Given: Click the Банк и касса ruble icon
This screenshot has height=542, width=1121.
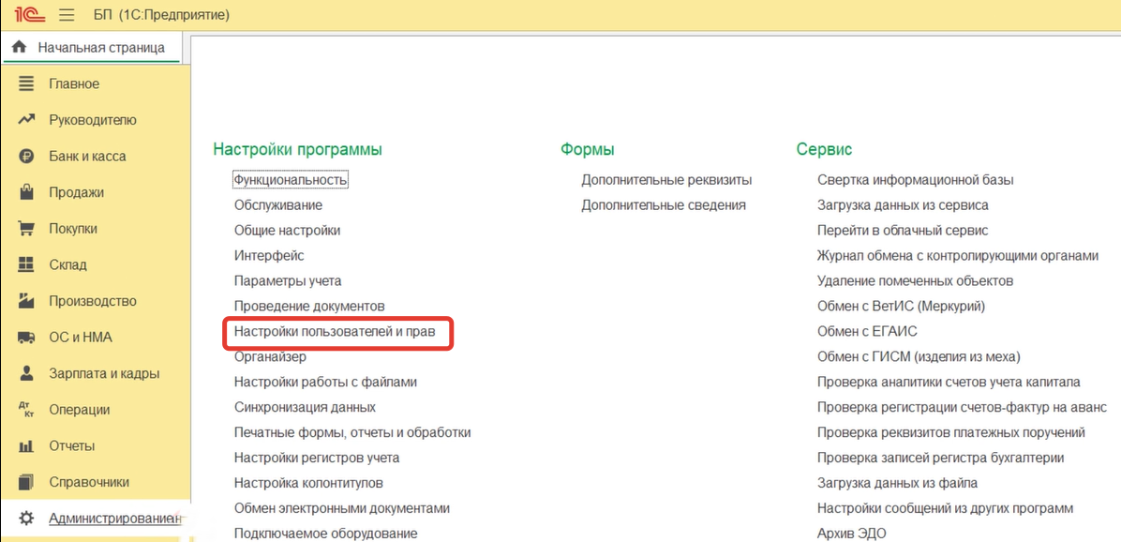Looking at the screenshot, I should [27, 157].
